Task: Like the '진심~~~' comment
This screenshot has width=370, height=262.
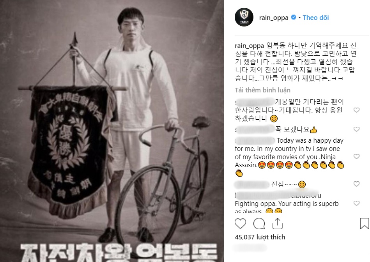Action: click(x=356, y=184)
